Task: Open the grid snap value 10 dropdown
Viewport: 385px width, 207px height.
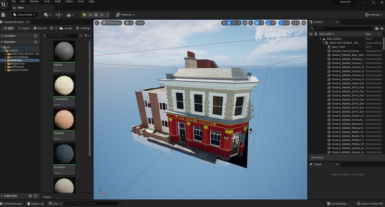Action: click(262, 23)
